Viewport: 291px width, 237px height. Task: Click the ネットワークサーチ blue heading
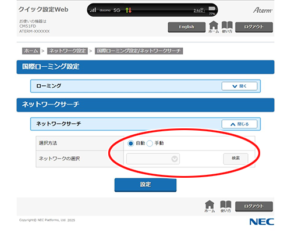click(145, 105)
